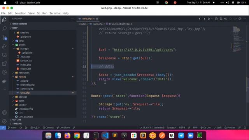
Task: Open notifications bell in status bar
Action: tap(245, 128)
